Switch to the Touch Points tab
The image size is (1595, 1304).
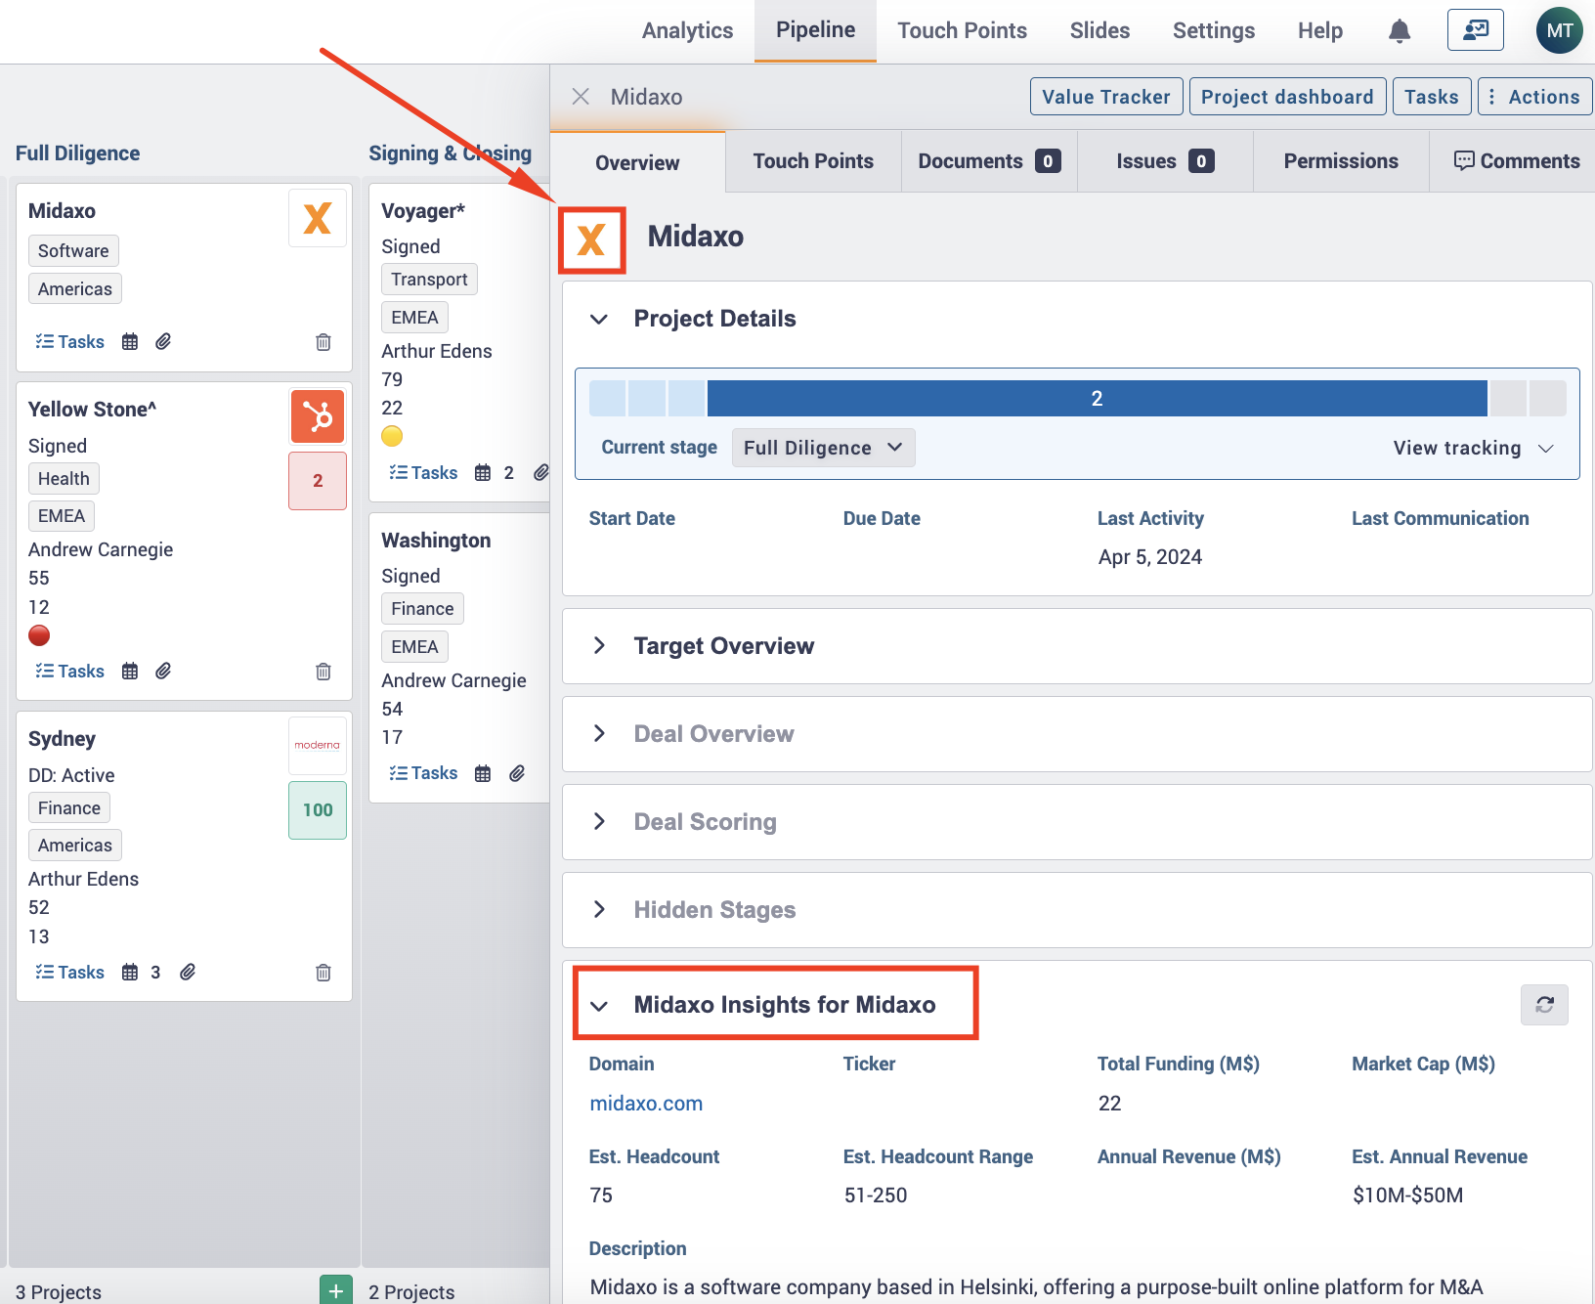pyautogui.click(x=812, y=160)
